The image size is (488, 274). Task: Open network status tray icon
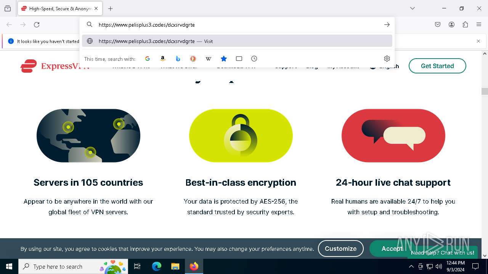430,266
